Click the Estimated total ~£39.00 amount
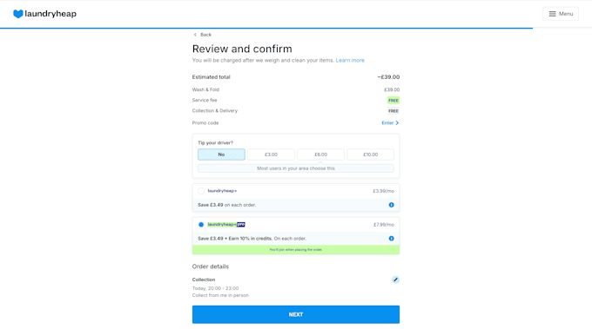This screenshot has width=592, height=329. pos(388,77)
